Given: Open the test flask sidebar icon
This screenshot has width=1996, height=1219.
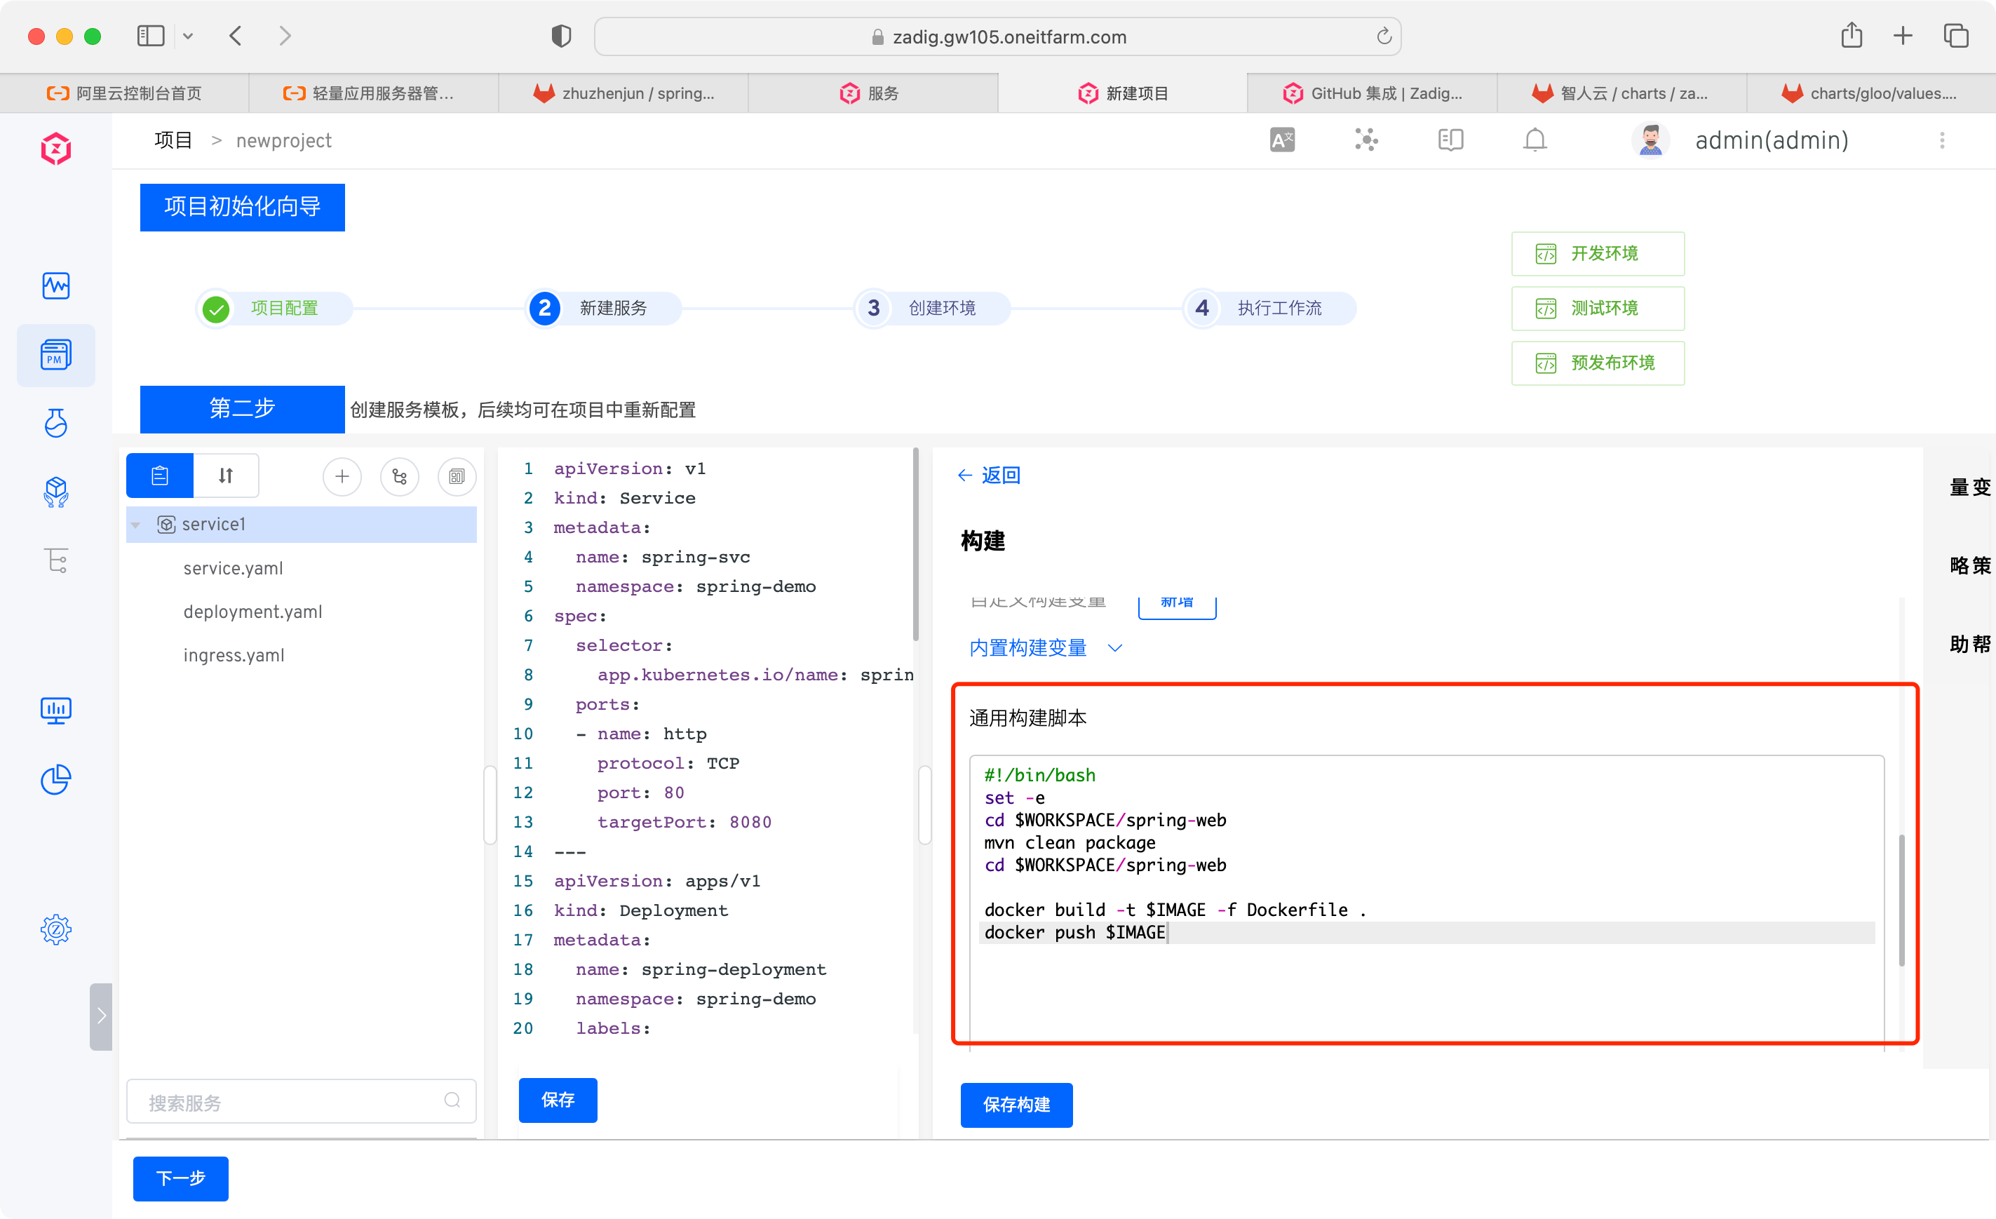Looking at the screenshot, I should pyautogui.click(x=56, y=423).
